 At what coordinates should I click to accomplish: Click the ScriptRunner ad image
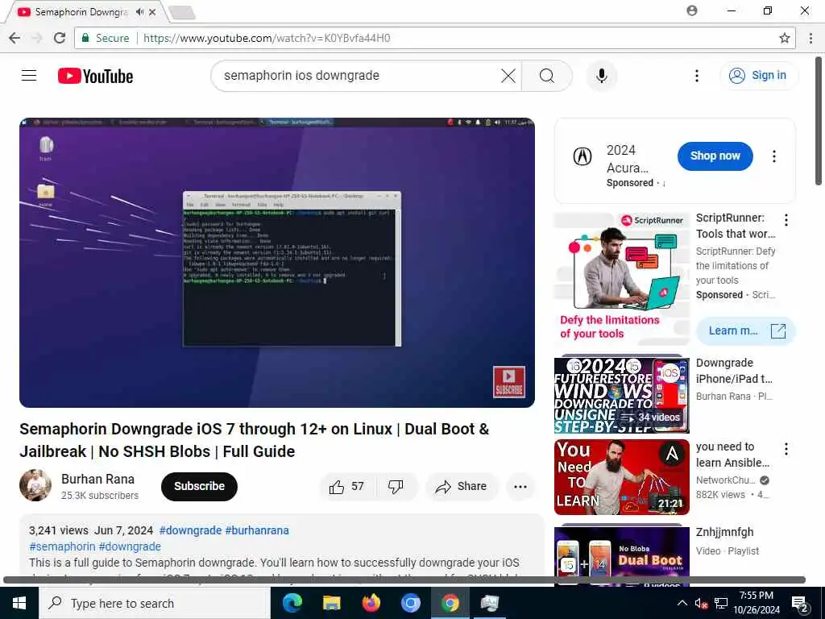click(x=621, y=278)
